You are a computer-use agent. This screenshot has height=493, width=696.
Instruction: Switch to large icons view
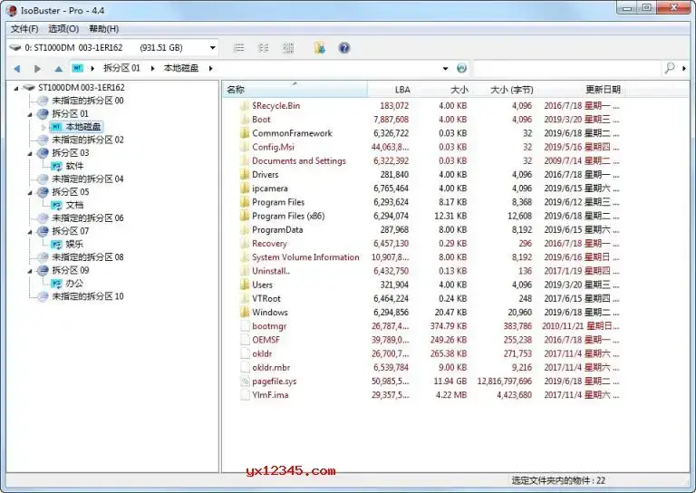tap(288, 47)
